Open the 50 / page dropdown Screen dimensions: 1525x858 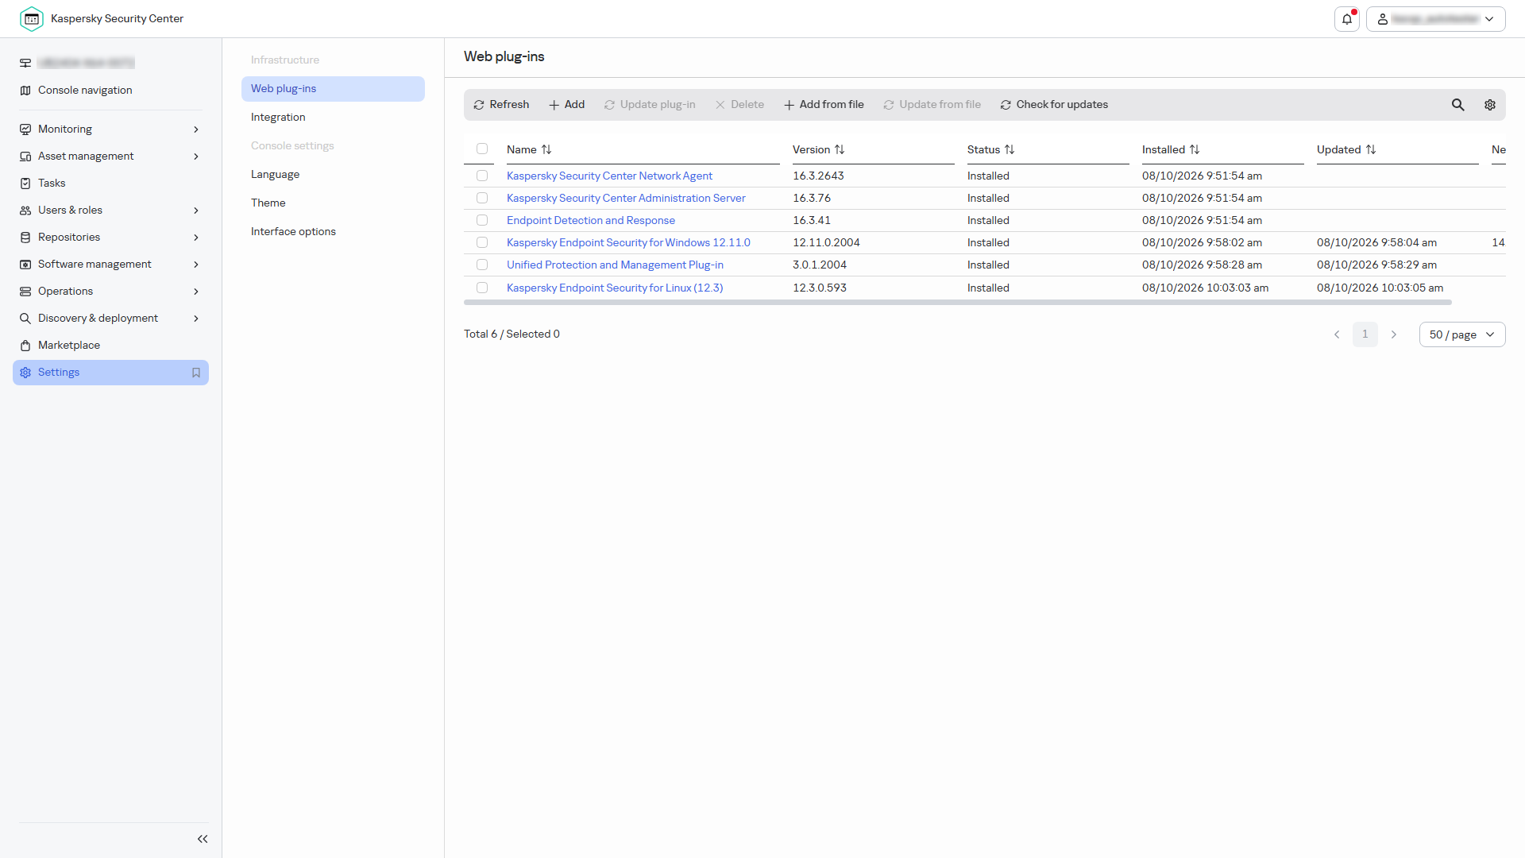(1461, 334)
